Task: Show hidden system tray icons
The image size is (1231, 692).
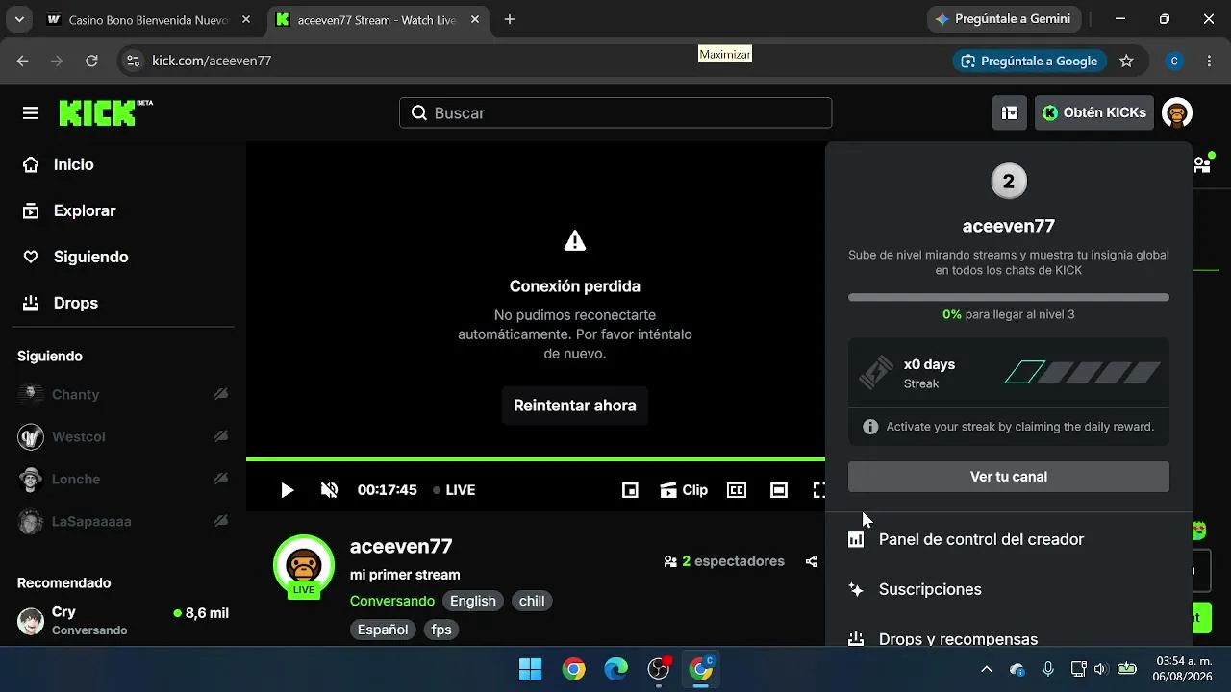Action: pos(986,669)
